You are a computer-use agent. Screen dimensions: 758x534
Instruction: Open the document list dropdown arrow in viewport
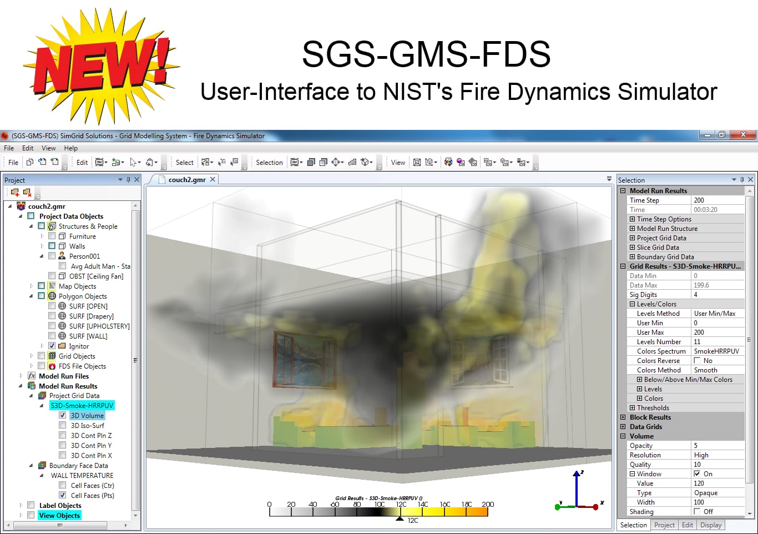pyautogui.click(x=609, y=179)
